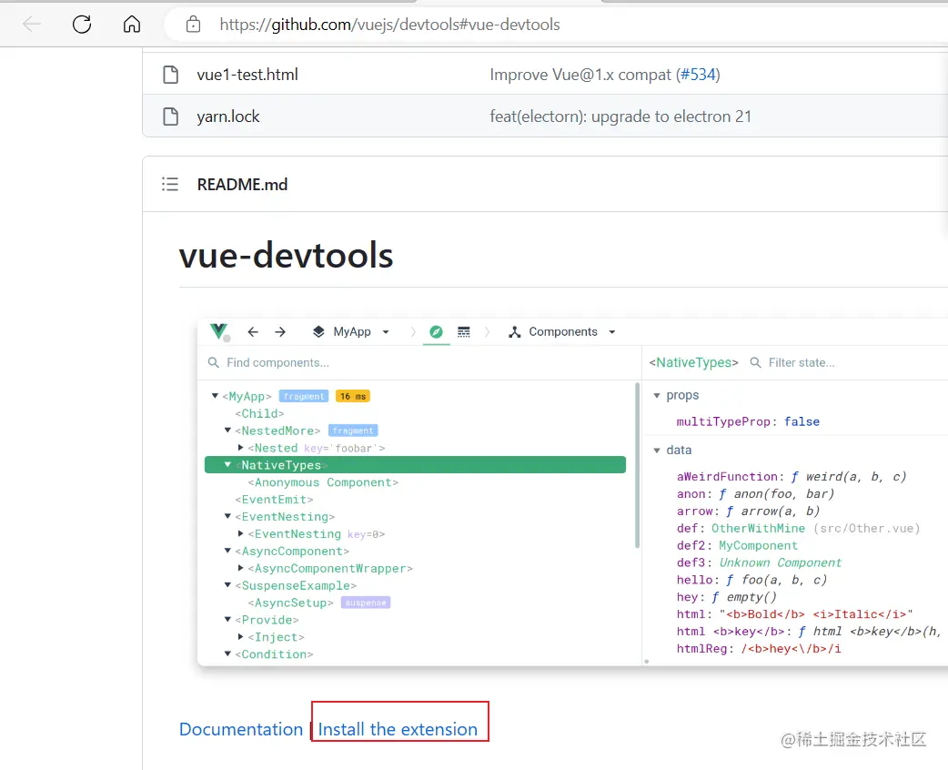Click the component tree vertical scrollbar
Viewport: 948px width, 770px height.
pyautogui.click(x=637, y=465)
